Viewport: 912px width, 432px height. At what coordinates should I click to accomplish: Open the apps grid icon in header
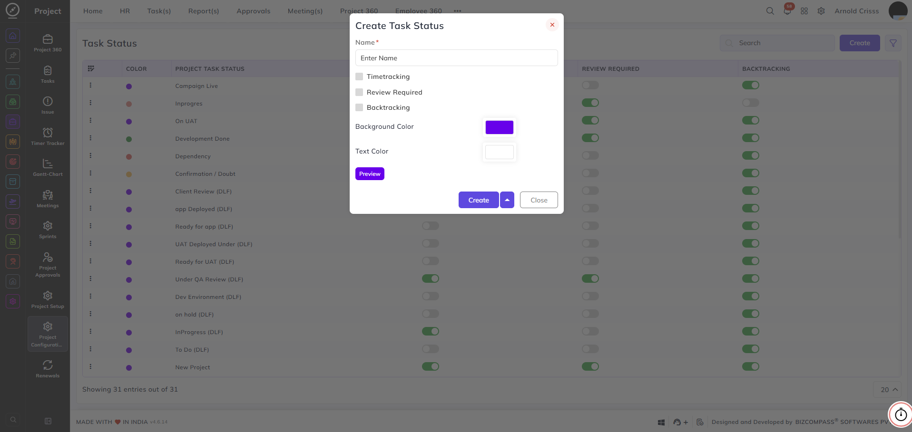(804, 11)
